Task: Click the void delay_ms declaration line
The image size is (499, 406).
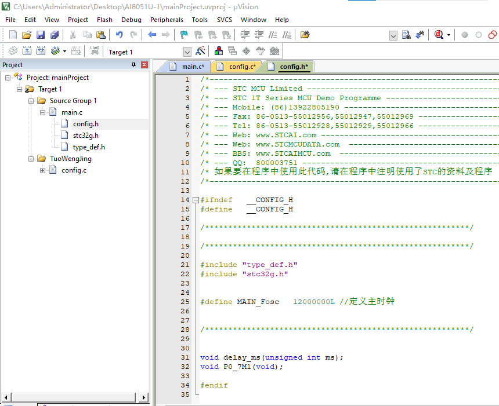Action: (x=272, y=357)
